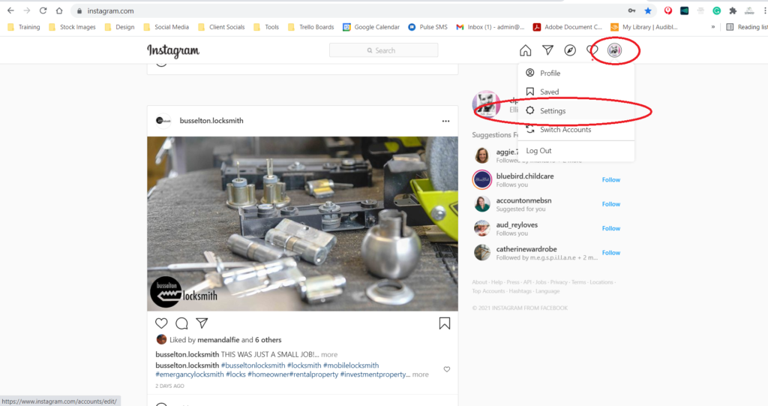Click 2 DAYS AGO timestamp
Viewport: 768px width, 406px height.
click(x=169, y=386)
